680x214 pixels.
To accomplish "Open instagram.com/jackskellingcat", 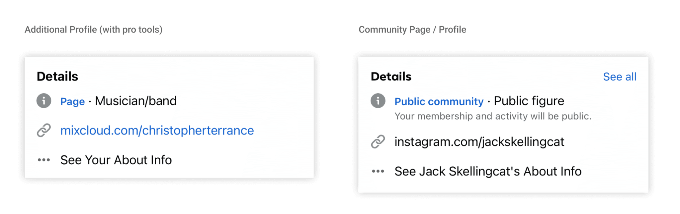I will tap(479, 142).
